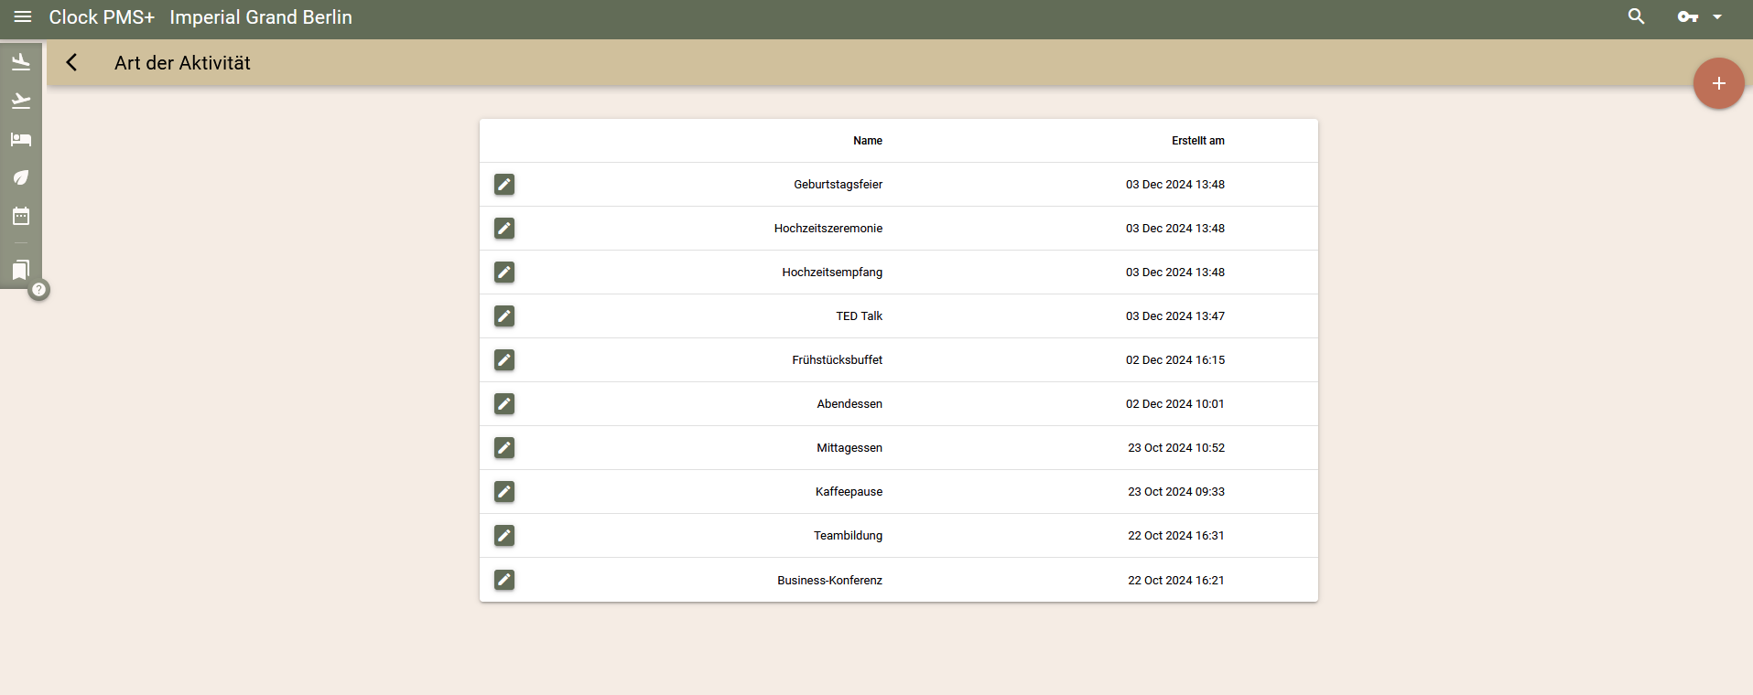Click the date 02 Dec 2024 16:15
Screen dimensions: 1753x695
tap(1175, 360)
